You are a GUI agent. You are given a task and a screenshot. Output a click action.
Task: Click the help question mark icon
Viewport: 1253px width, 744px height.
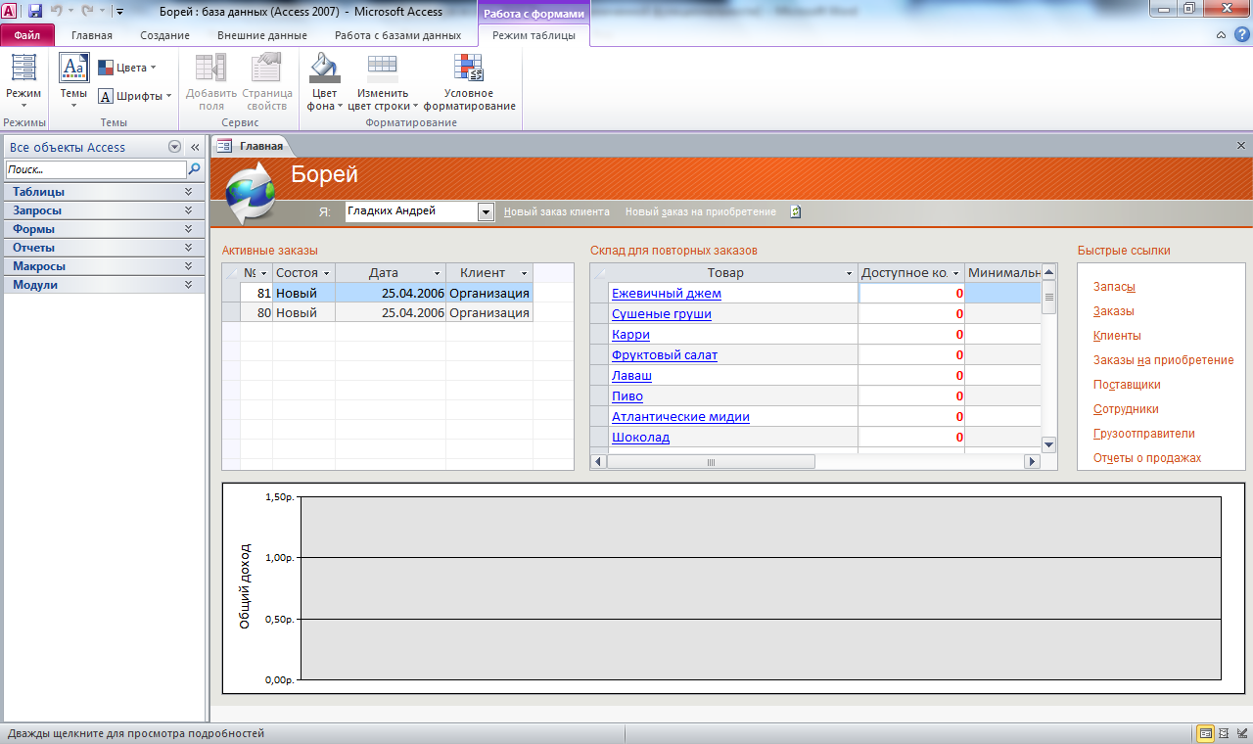click(1241, 34)
